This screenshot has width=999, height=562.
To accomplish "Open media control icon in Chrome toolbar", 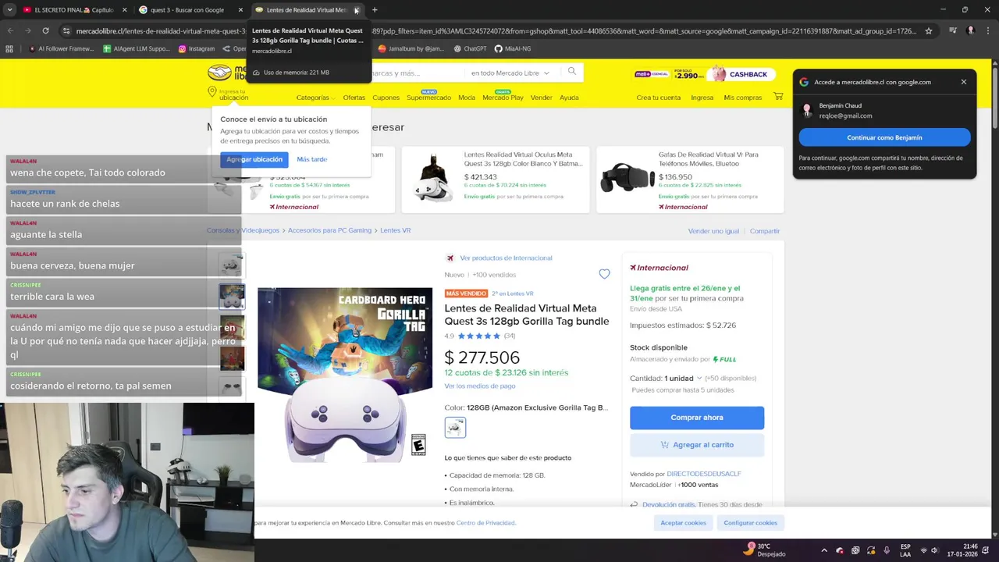I will coord(953,30).
